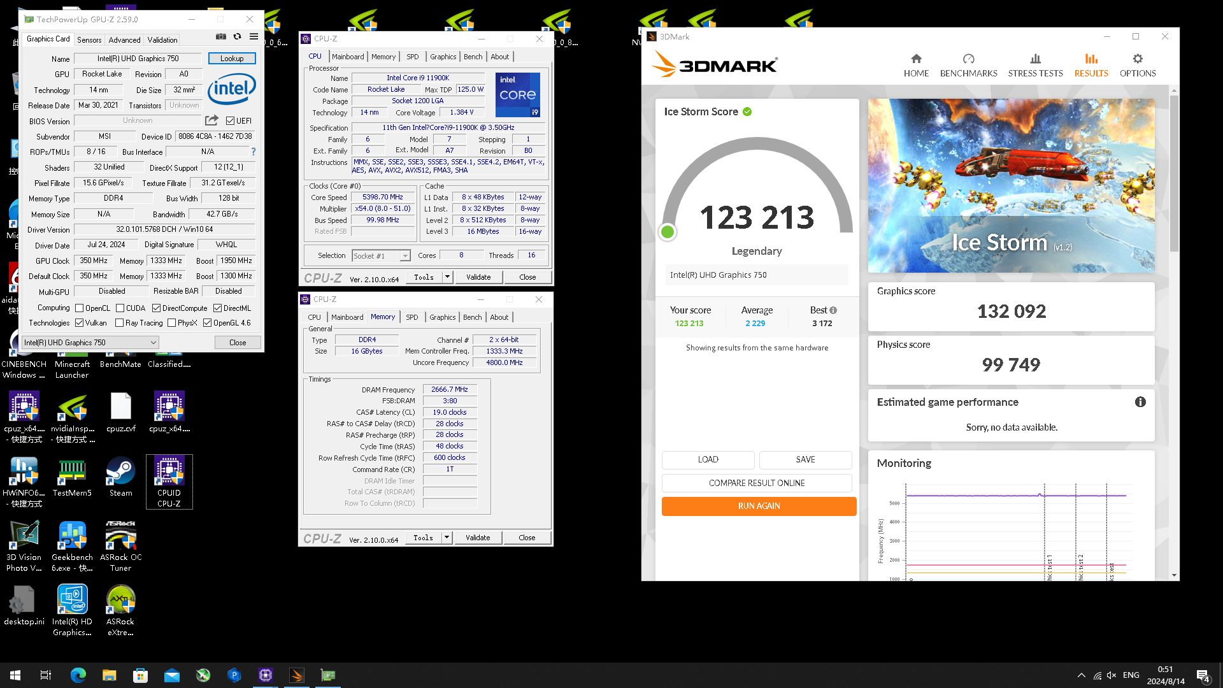
Task: Toggle the Vulkan checkbox
Action: point(80,323)
